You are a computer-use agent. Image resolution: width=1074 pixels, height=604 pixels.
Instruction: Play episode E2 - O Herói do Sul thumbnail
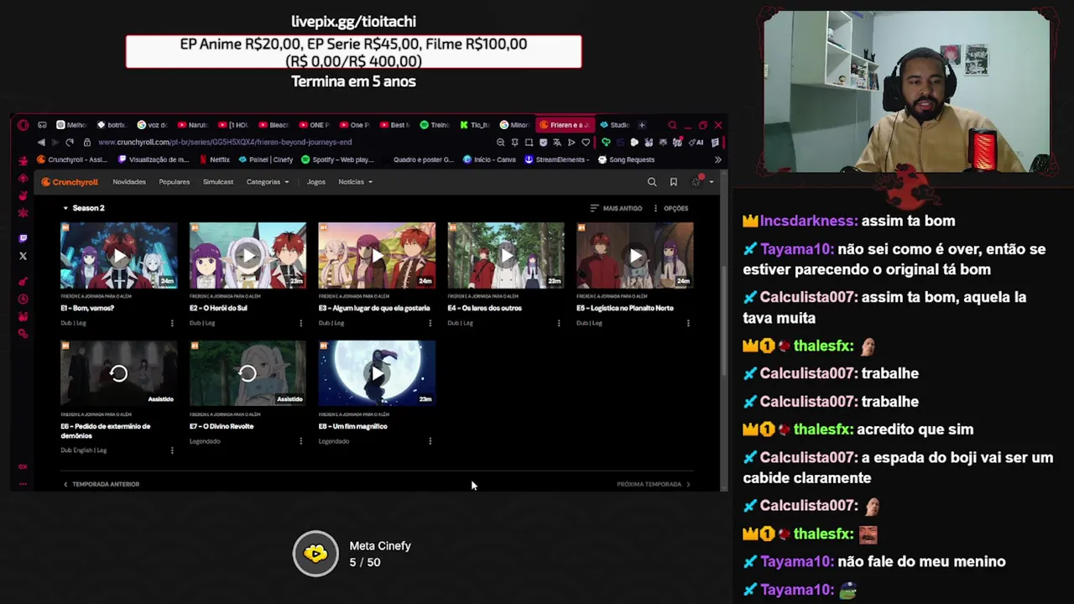[x=248, y=255]
